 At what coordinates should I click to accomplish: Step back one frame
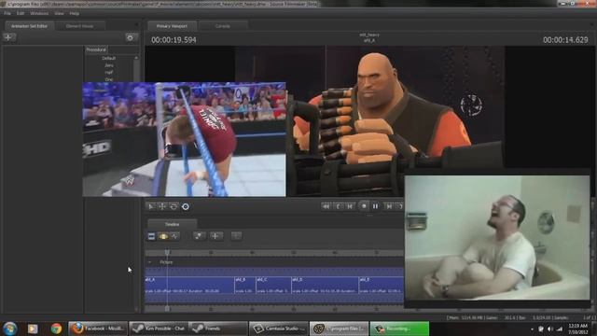pos(350,206)
